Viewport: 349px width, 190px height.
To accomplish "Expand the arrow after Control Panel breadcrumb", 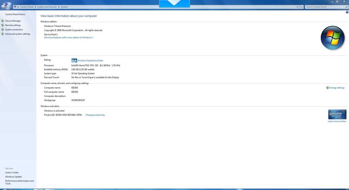I will [x=35, y=7].
